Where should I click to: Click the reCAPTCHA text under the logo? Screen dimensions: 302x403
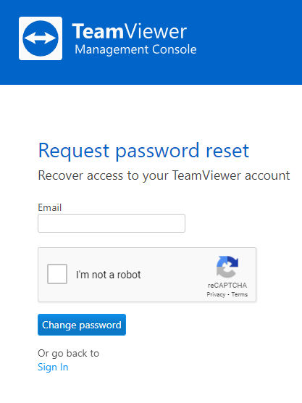[x=227, y=286]
